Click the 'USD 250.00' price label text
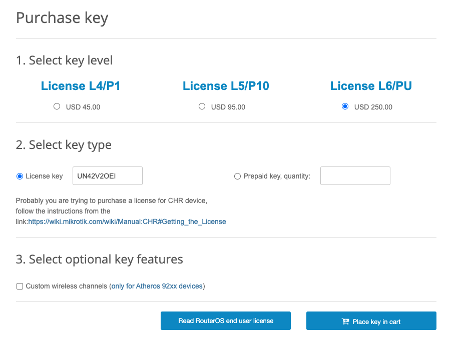The width and height of the screenshot is (465, 344). coord(373,107)
